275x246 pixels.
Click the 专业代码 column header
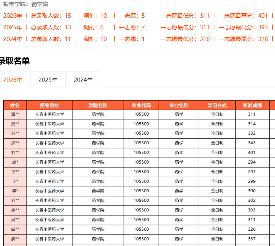click(141, 105)
